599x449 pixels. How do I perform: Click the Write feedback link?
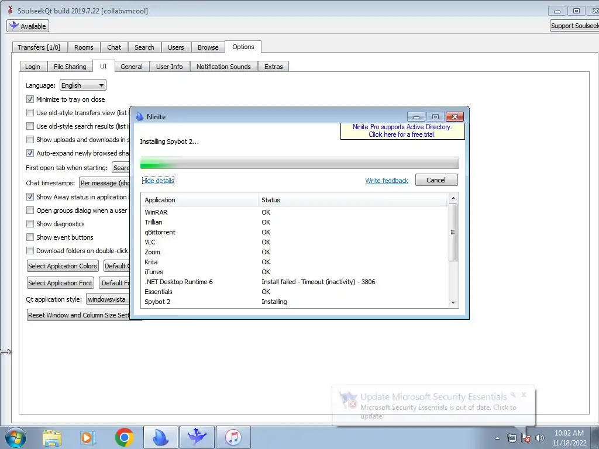(387, 181)
